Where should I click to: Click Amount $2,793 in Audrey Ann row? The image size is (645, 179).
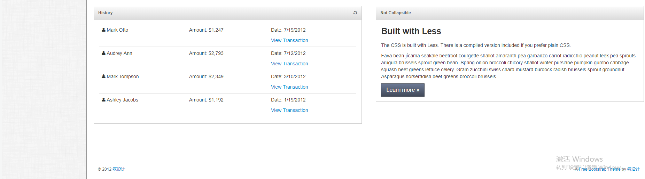coord(206,53)
